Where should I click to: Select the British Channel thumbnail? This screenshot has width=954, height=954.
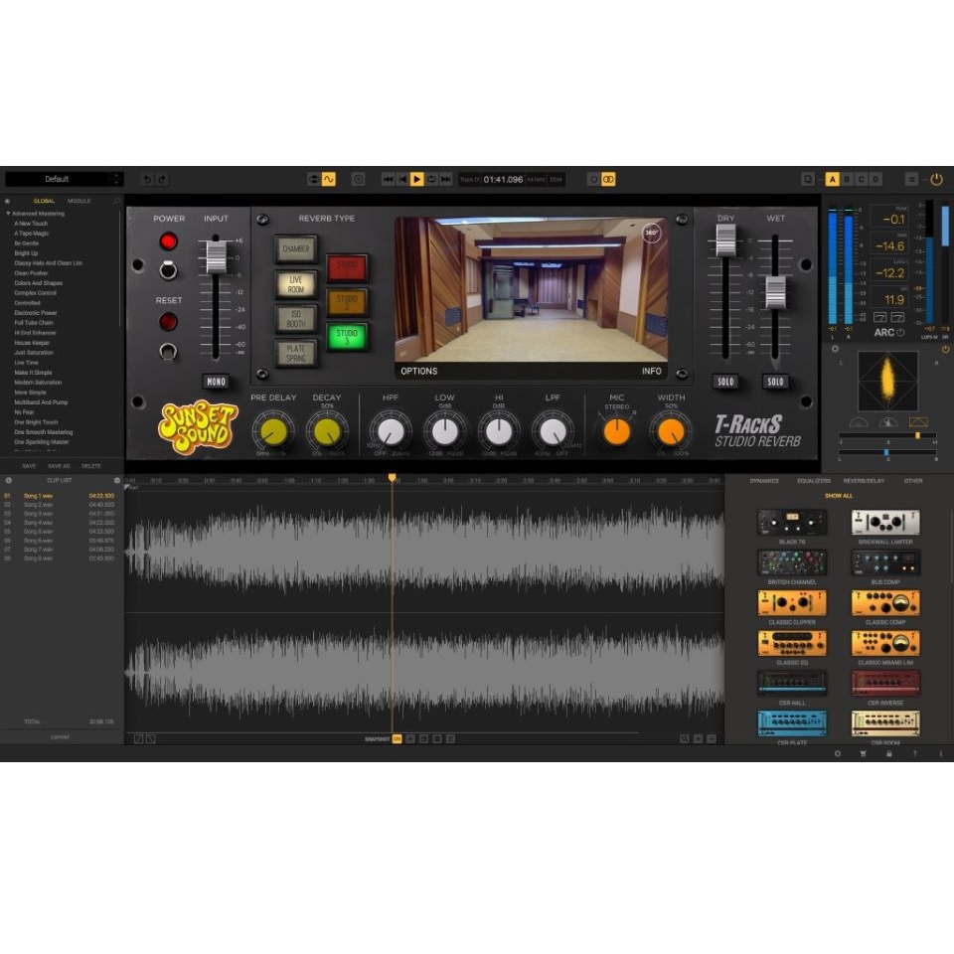pos(792,562)
